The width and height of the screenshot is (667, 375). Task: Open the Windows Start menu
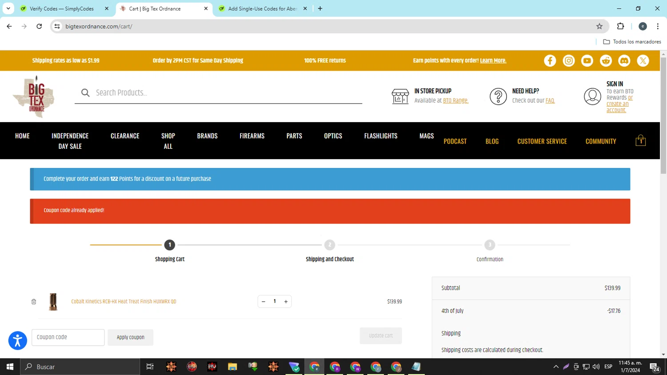10,367
